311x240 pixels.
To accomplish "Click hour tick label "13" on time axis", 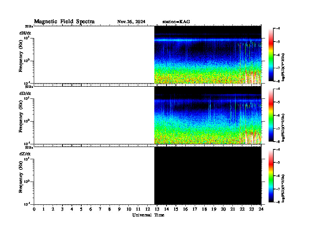I will [x=157, y=209].
